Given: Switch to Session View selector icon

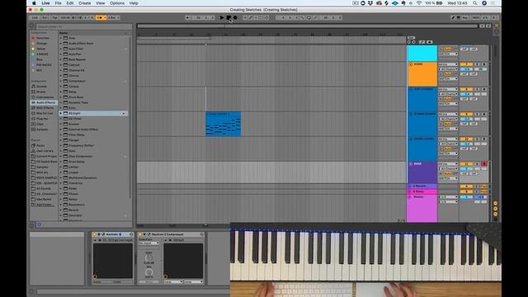Looking at the screenshot, I should 497,32.
